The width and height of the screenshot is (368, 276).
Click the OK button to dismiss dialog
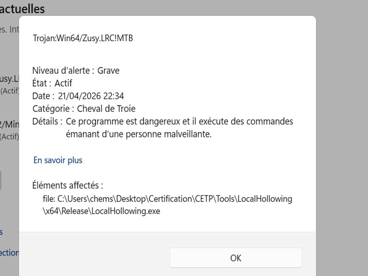point(236,257)
